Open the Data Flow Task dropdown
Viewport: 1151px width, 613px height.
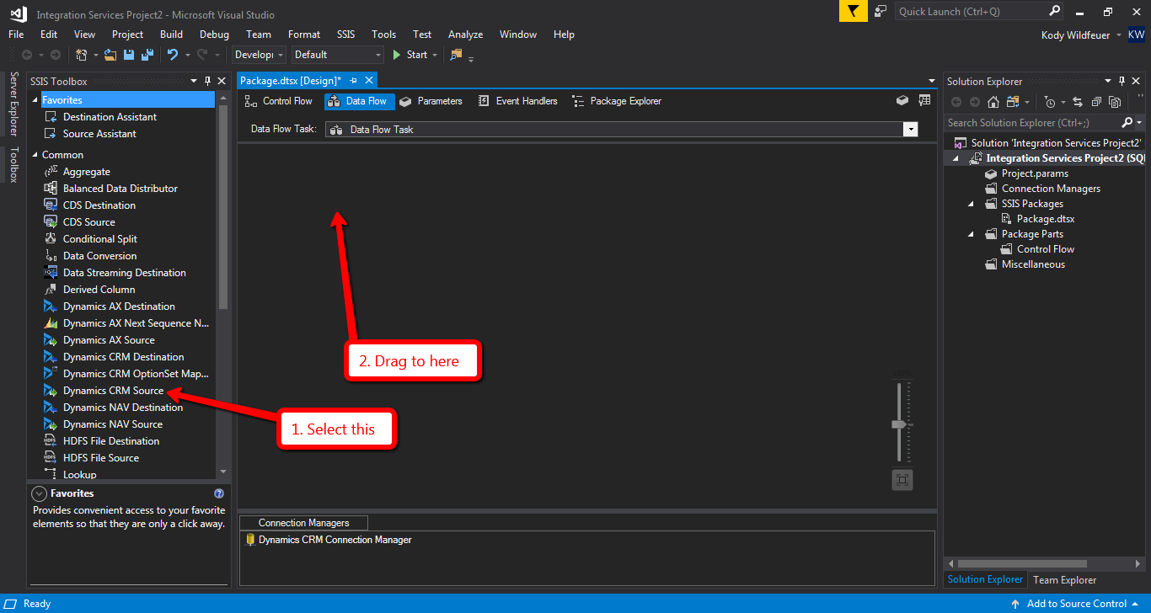[910, 130]
